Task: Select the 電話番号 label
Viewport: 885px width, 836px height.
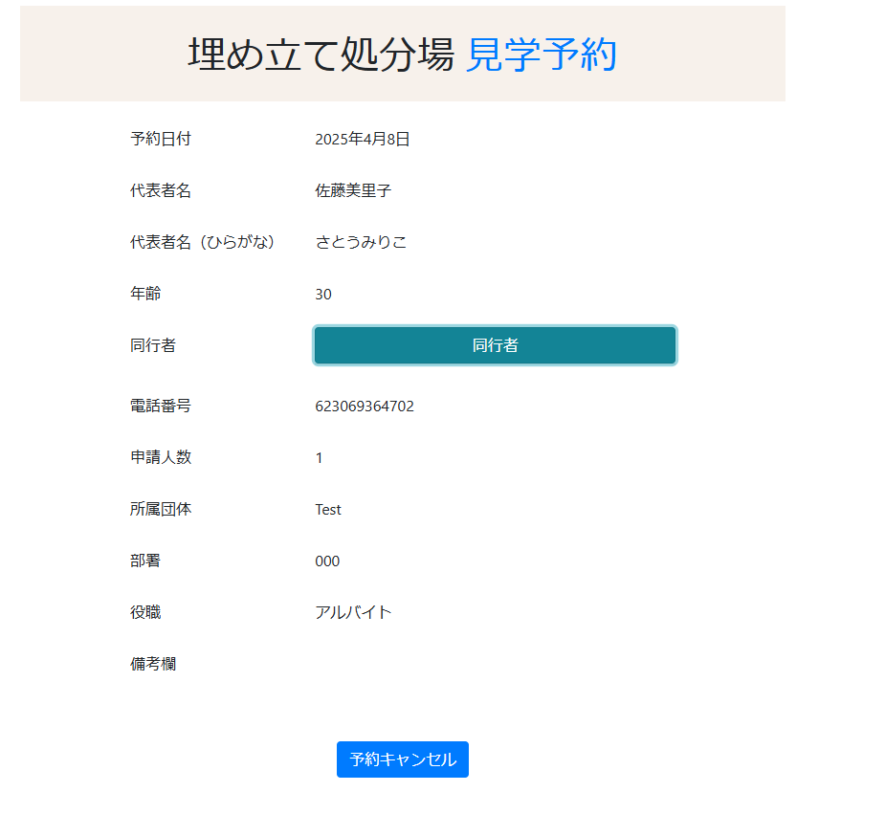Action: click(161, 407)
